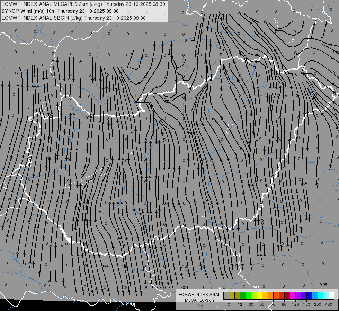Click the map value 9.95
The height and width of the screenshot is (311, 339).
pyautogui.click(x=323, y=285)
